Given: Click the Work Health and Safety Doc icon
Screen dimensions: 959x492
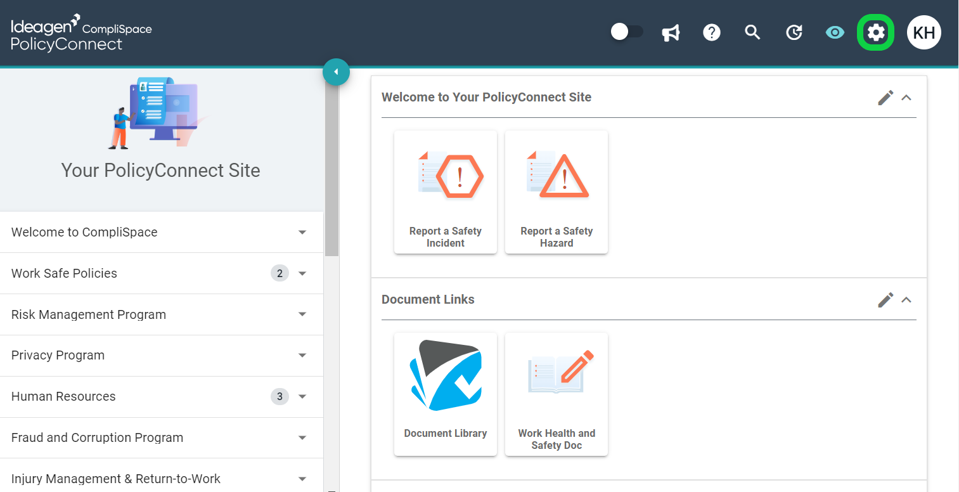Looking at the screenshot, I should pos(556,394).
